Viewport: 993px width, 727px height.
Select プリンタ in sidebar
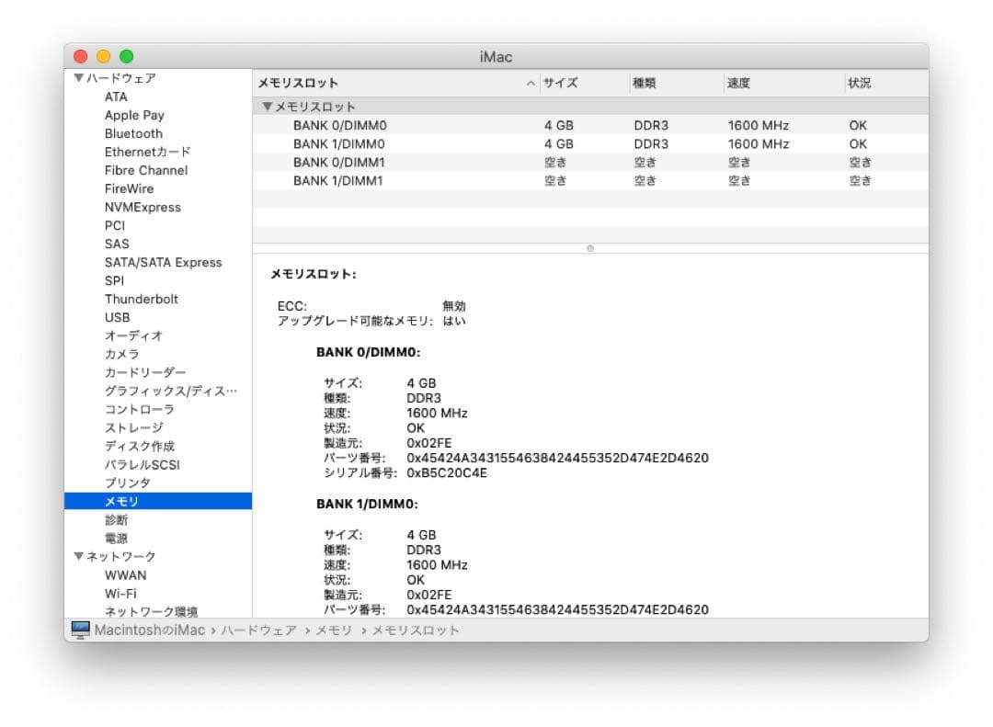coord(127,483)
